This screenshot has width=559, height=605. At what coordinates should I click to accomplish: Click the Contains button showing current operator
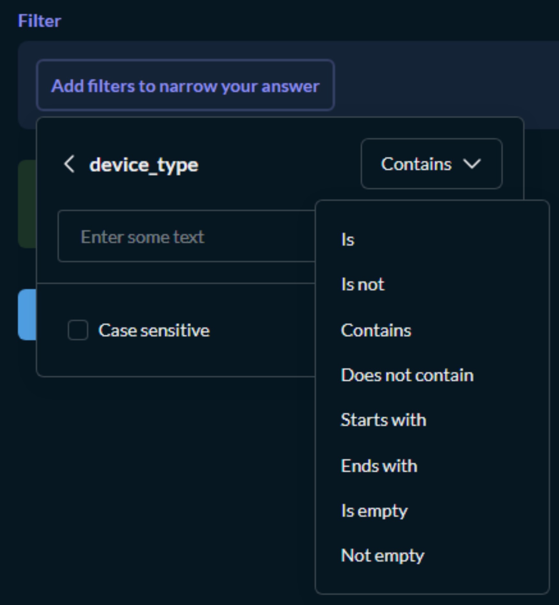[x=431, y=164]
